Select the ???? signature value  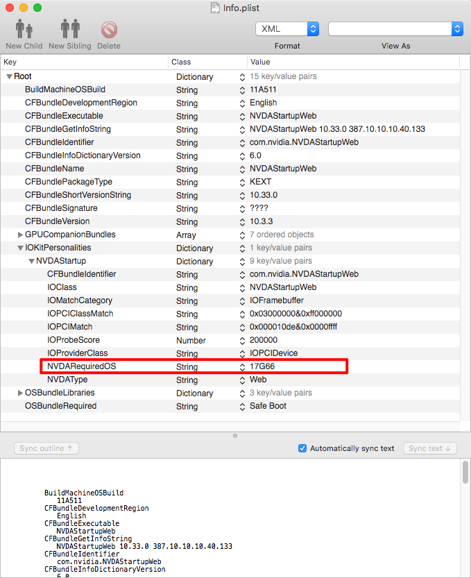259,208
